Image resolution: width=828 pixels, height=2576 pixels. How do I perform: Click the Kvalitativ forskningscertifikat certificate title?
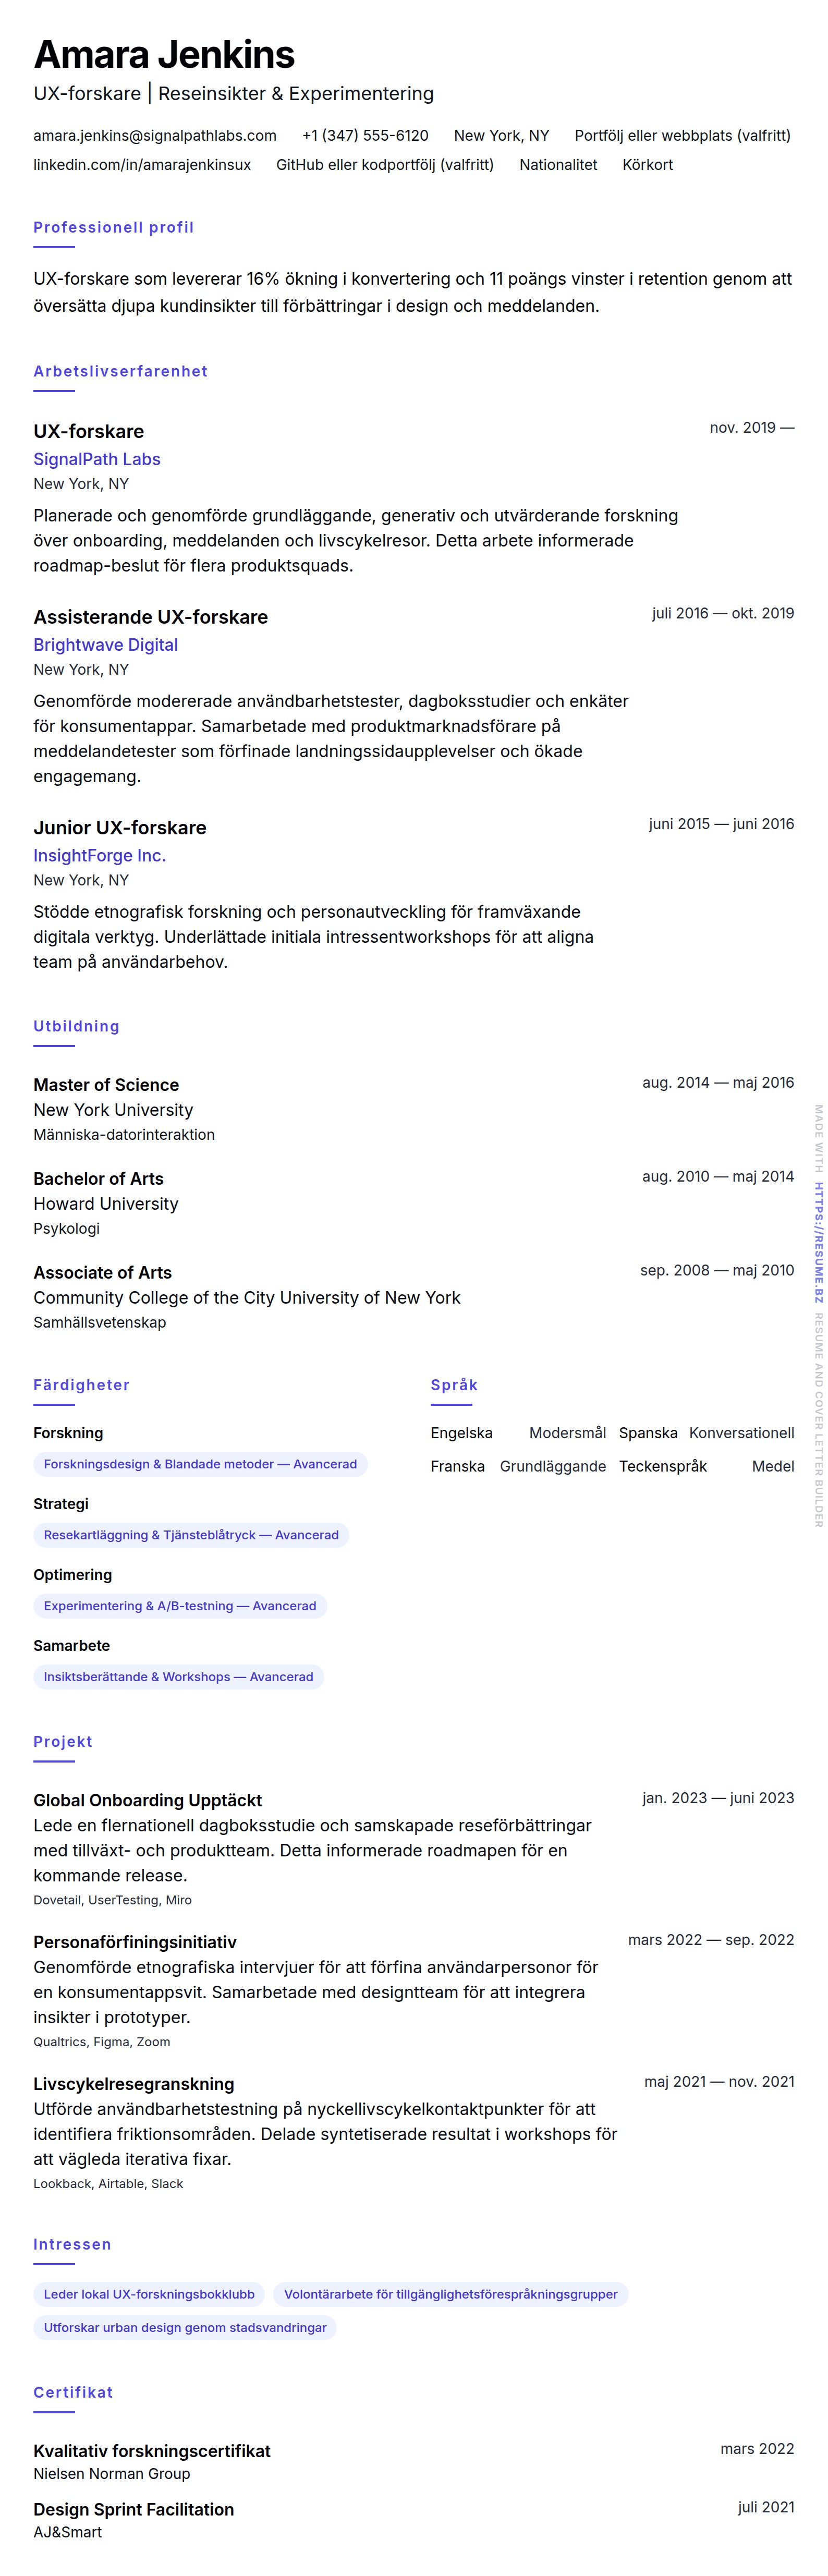coord(152,2450)
